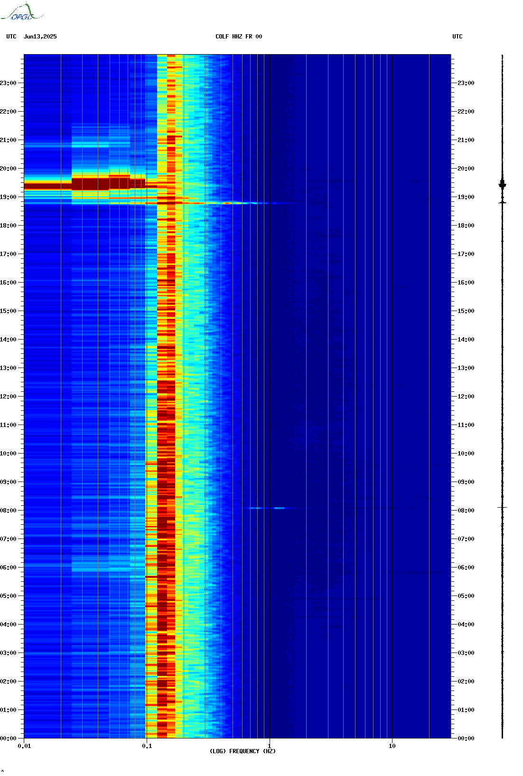Viewport: 523px width, 776px height.
Task: Click the 21:00 label on right axis
Action: pyautogui.click(x=466, y=140)
